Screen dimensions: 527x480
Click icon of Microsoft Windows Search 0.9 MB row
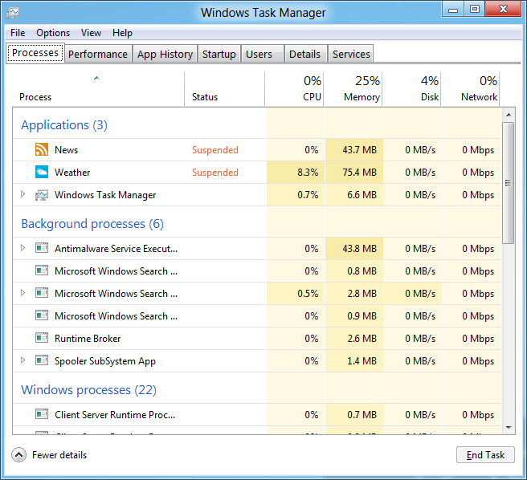pos(42,315)
